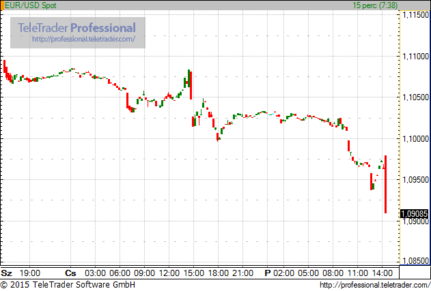This screenshot has height=291, width=431.
Task: Click the Cs day label on time axis
Action: click(x=70, y=273)
